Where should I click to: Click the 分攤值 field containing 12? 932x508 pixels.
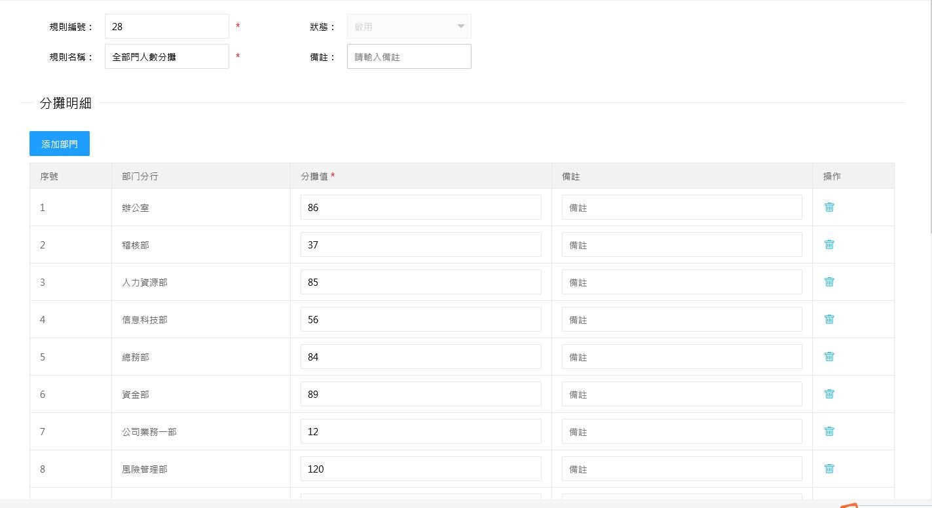point(421,431)
